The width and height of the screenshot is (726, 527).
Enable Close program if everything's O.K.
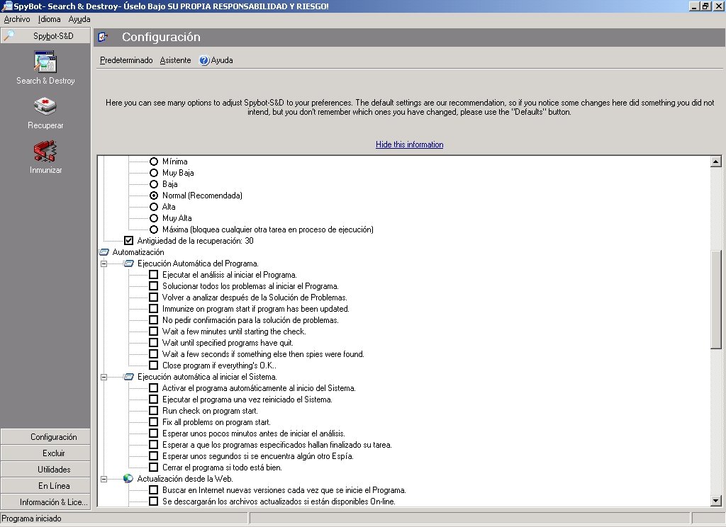pos(154,365)
